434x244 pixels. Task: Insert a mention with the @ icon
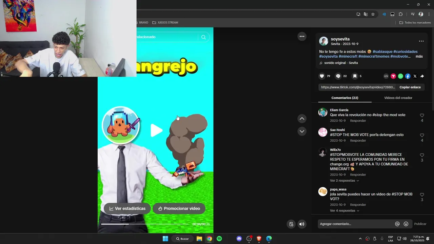[397, 224]
